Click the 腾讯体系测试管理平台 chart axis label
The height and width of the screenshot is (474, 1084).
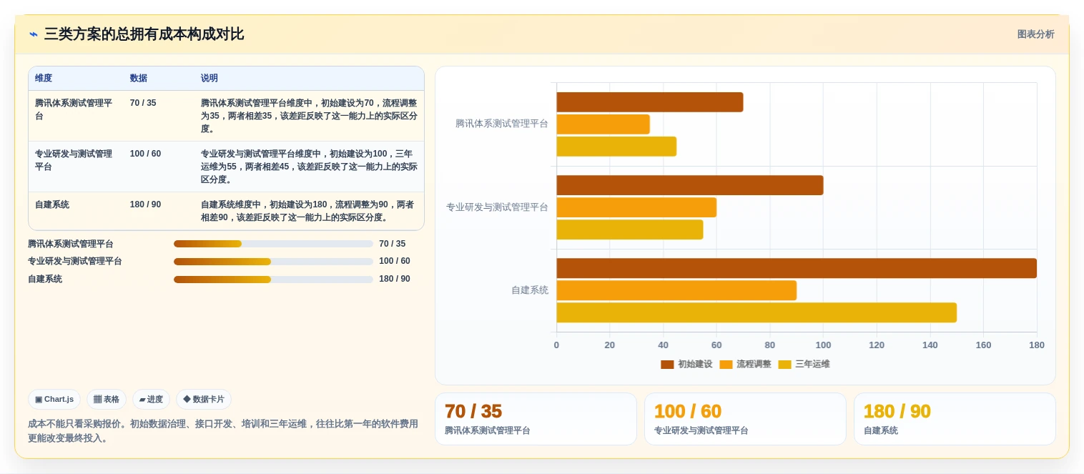[502, 124]
